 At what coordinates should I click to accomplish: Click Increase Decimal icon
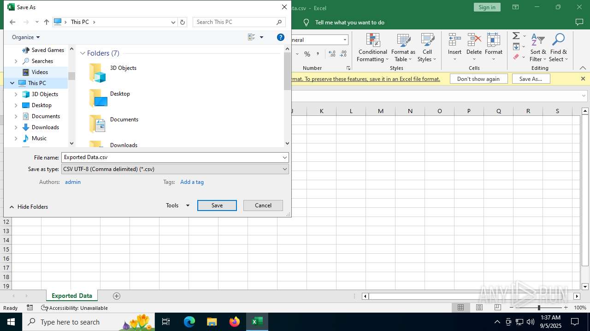click(x=332, y=54)
